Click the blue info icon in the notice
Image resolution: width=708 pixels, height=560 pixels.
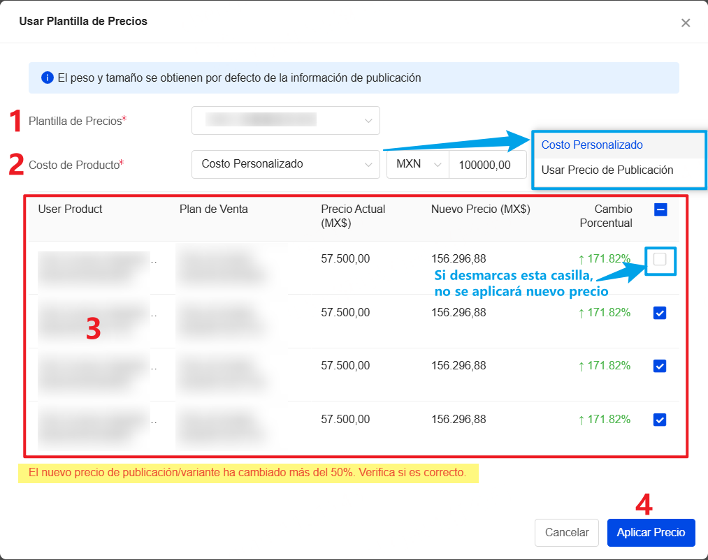click(x=48, y=78)
